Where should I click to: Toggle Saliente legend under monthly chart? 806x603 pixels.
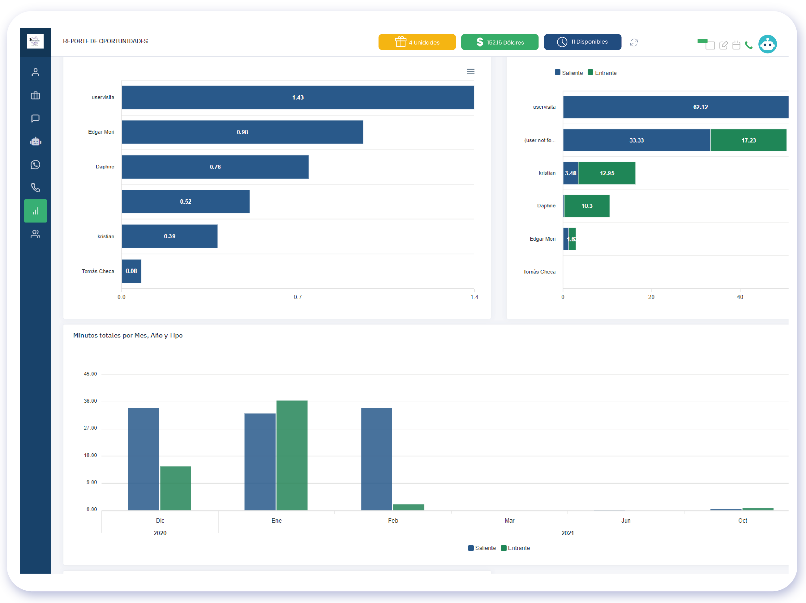pyautogui.click(x=482, y=548)
